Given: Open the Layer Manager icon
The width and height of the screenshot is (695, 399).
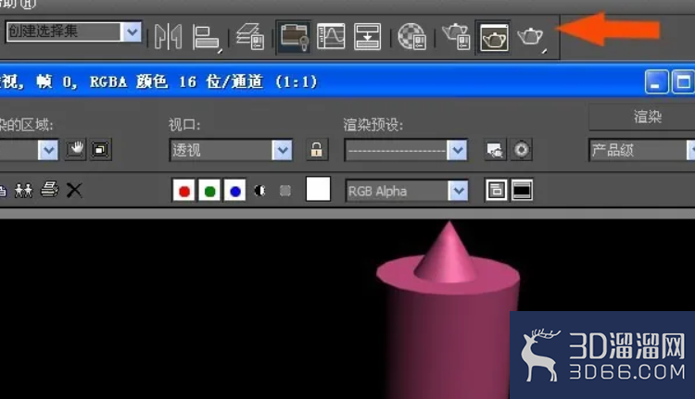Looking at the screenshot, I should 250,36.
